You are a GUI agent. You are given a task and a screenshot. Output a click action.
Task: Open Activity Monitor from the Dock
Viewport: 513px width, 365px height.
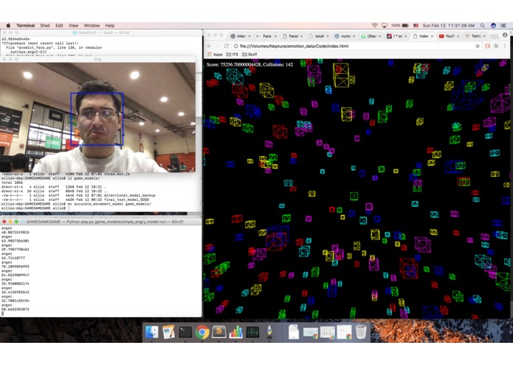pyautogui.click(x=252, y=332)
